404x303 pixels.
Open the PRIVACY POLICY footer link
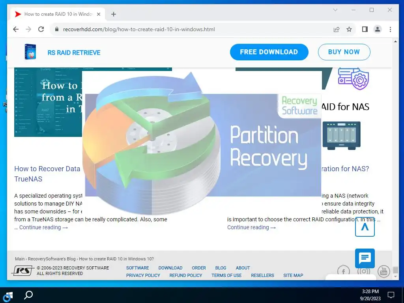[143, 275]
